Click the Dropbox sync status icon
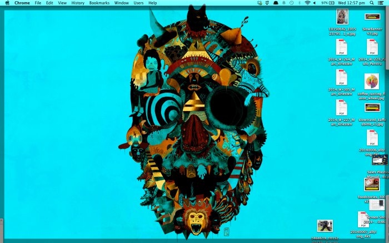The width and height of the screenshot is (389, 243). [x=260, y=3]
